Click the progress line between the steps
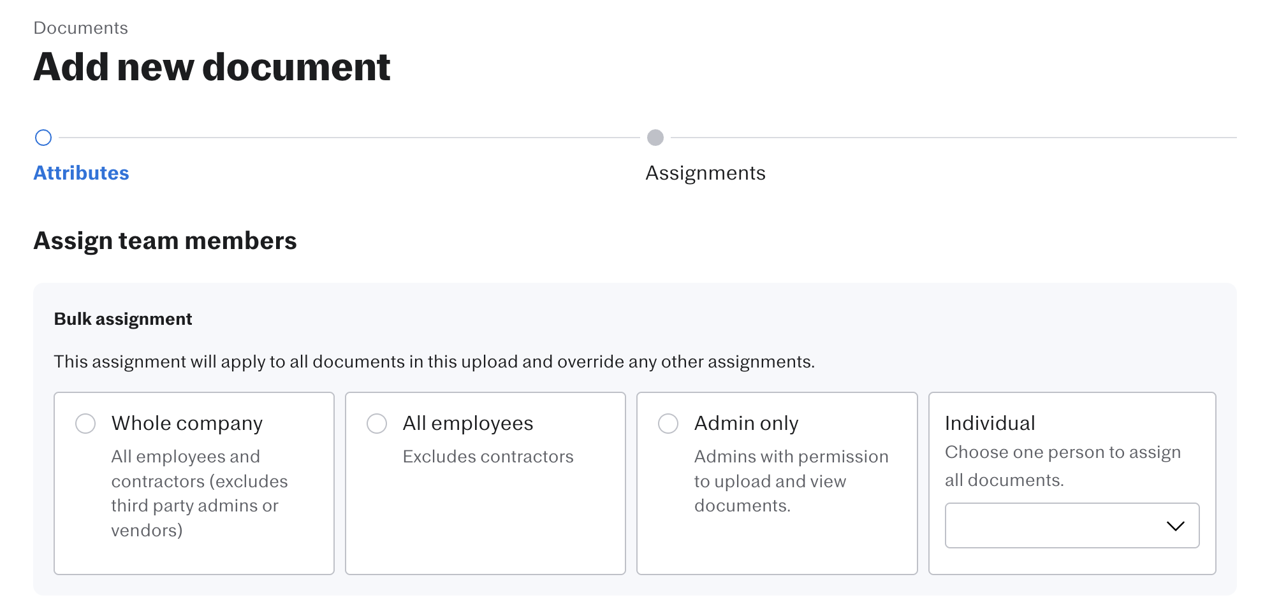 (x=349, y=138)
